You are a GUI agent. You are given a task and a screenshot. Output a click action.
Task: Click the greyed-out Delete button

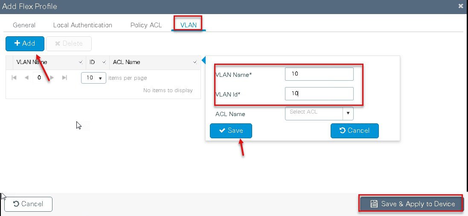pyautogui.click(x=69, y=44)
